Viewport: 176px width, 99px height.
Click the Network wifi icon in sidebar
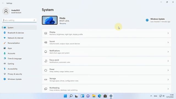(x=5, y=38)
